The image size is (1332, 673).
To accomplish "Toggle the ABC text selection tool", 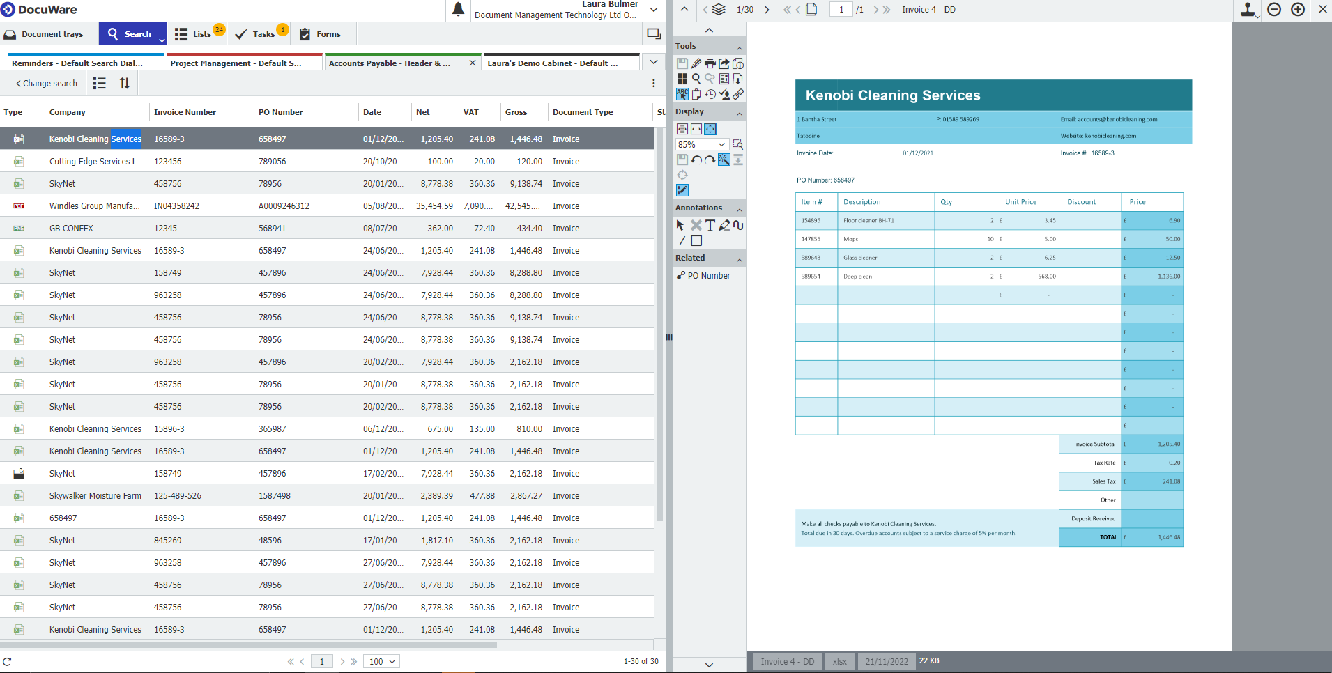I will point(682,94).
